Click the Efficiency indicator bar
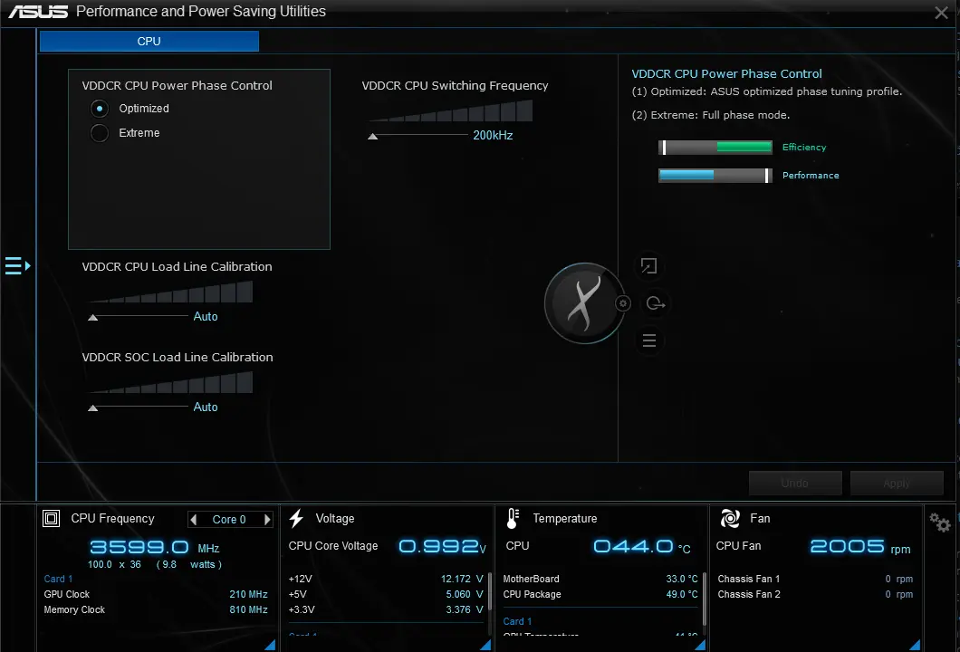The width and height of the screenshot is (960, 652). 715,147
